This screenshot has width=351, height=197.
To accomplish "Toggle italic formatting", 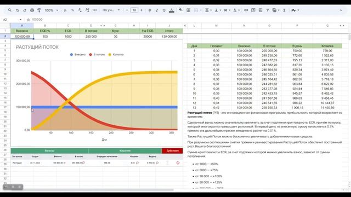I will click(157, 10).
